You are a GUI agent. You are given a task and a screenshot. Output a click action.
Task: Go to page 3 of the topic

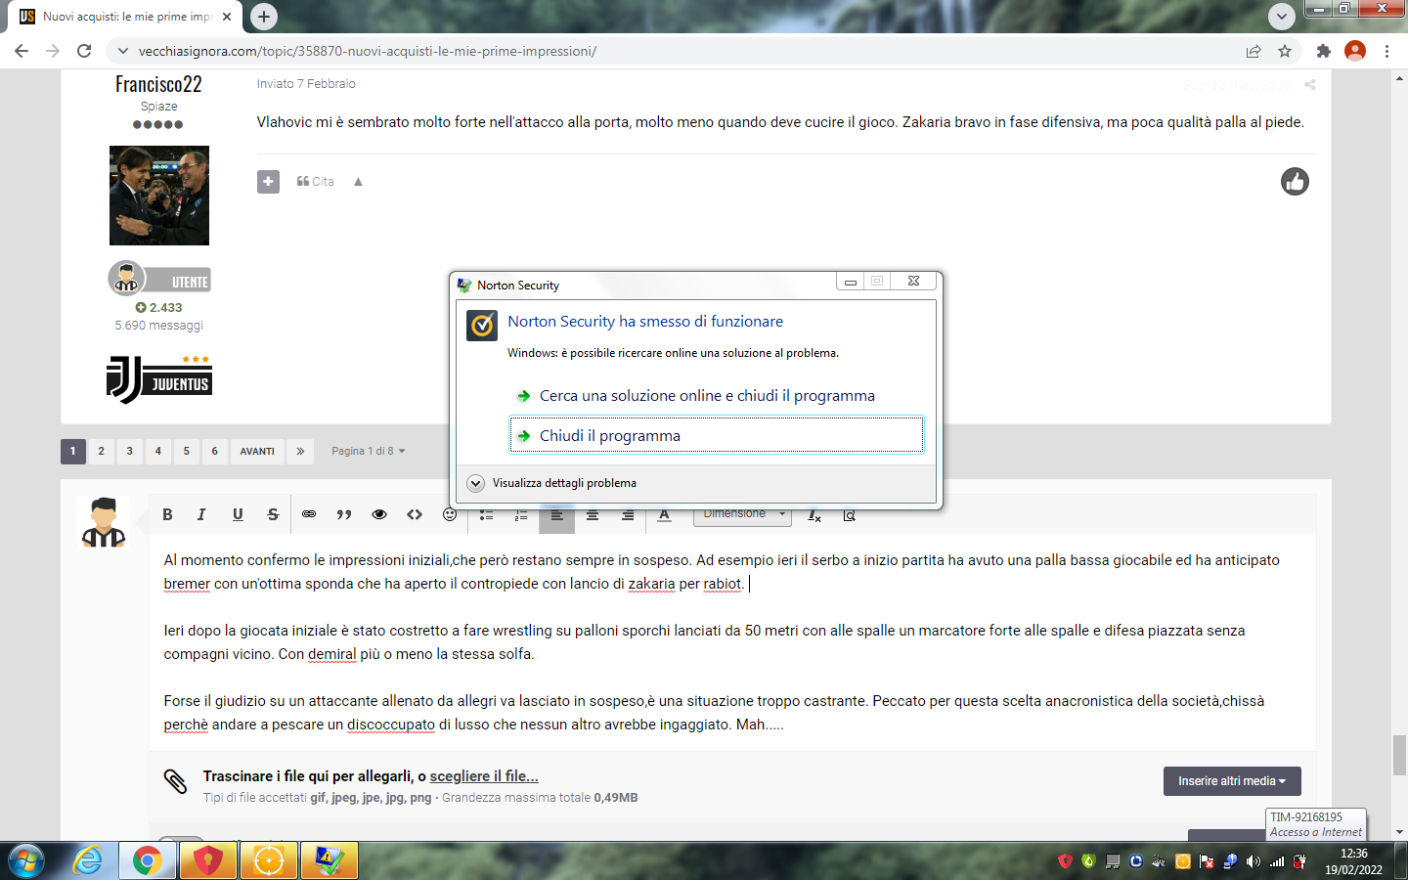[x=129, y=451]
